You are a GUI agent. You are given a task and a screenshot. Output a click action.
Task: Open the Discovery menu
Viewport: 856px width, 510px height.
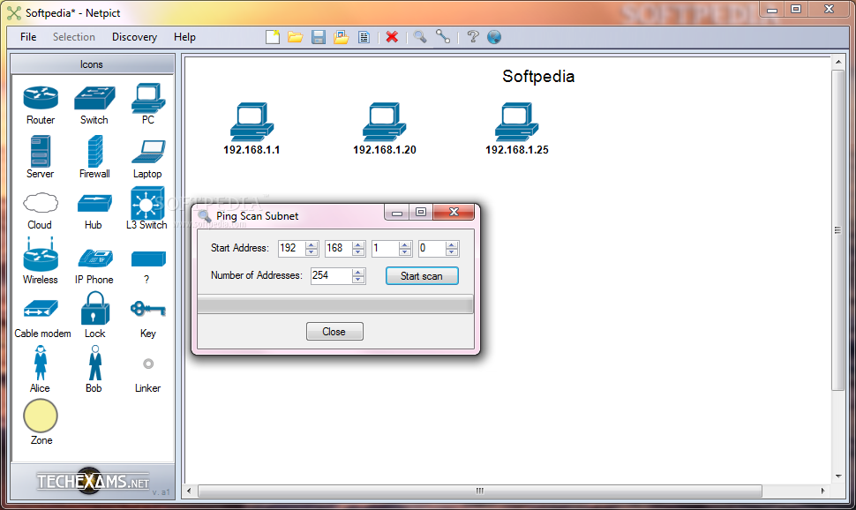pos(134,37)
